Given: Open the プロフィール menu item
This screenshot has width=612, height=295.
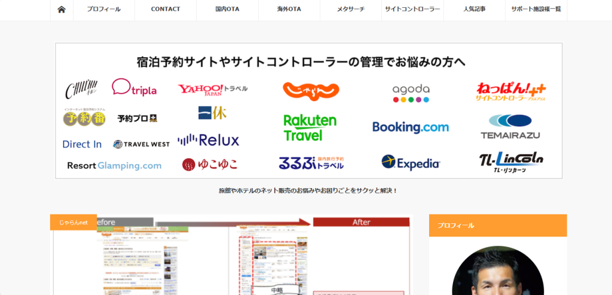Looking at the screenshot, I should coord(103,10).
